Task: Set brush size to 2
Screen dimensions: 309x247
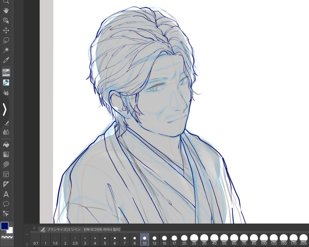Action: click(x=65, y=240)
